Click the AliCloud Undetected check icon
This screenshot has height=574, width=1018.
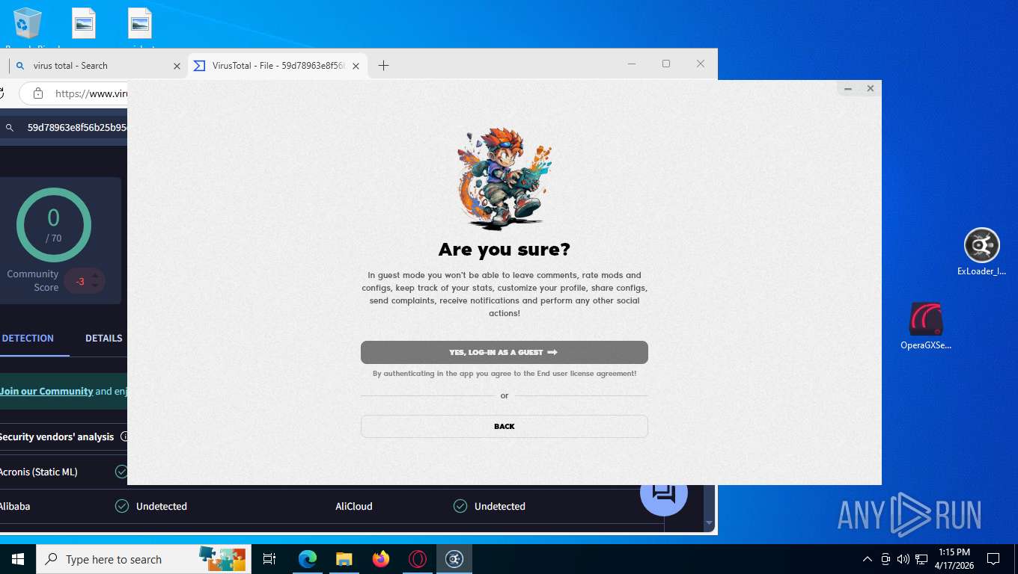(x=460, y=506)
